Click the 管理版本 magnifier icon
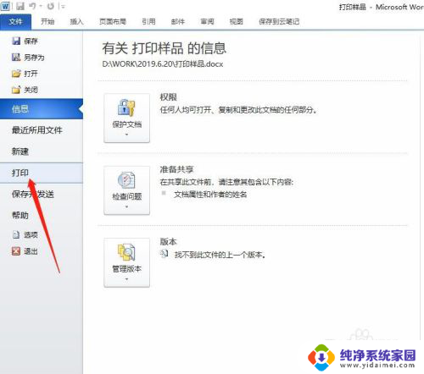 point(126,252)
